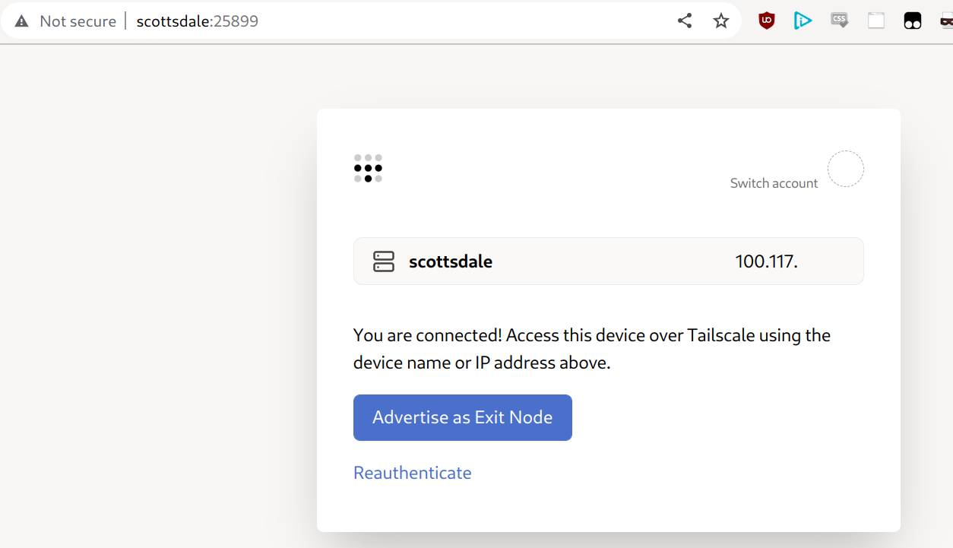Image resolution: width=953 pixels, height=548 pixels.
Task: Click the Tailscale dotted logo
Action: [368, 169]
